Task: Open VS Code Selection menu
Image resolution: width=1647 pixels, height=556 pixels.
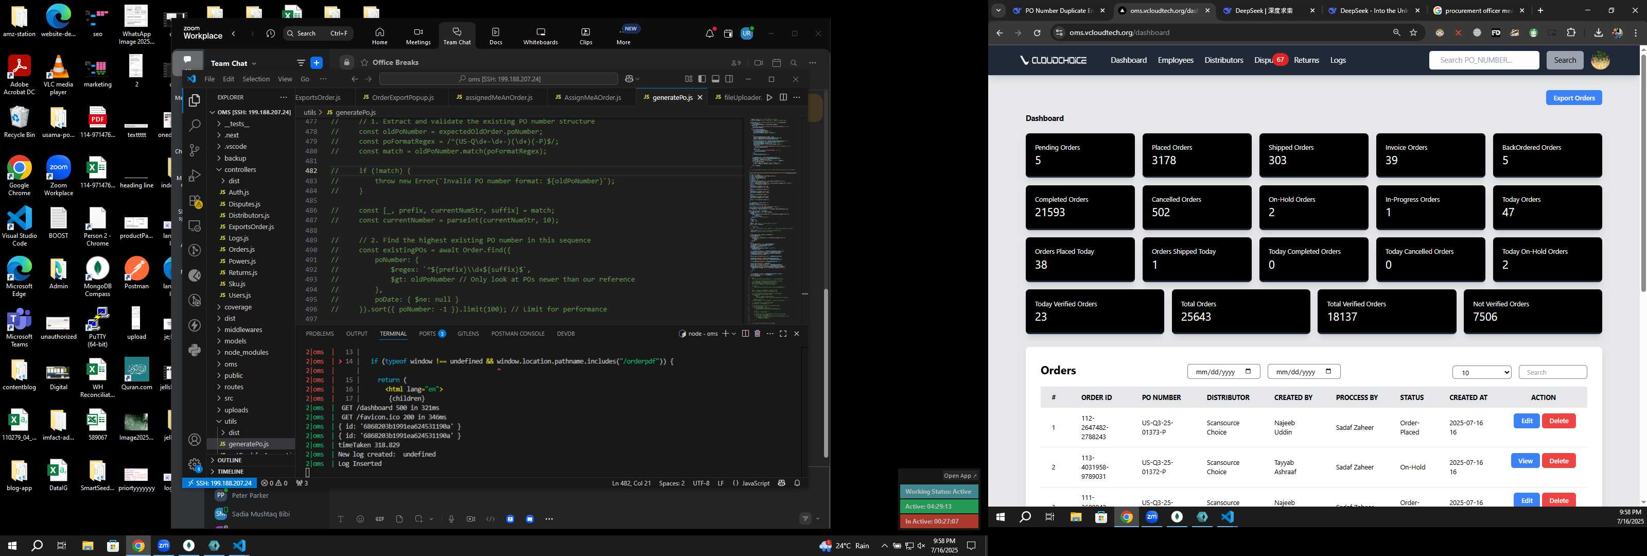Action: [256, 79]
